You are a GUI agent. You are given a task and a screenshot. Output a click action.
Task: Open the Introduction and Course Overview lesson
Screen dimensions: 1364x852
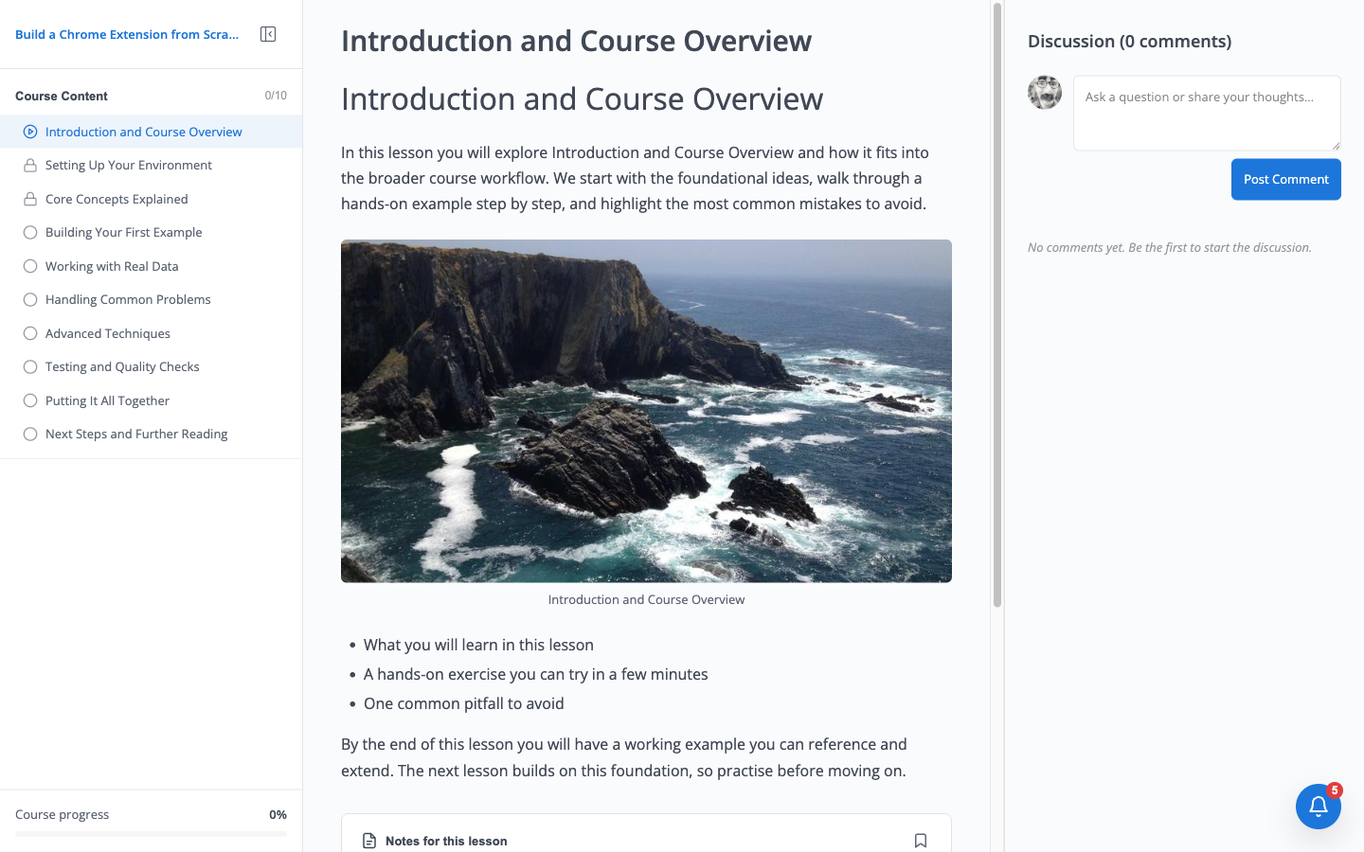(x=152, y=132)
